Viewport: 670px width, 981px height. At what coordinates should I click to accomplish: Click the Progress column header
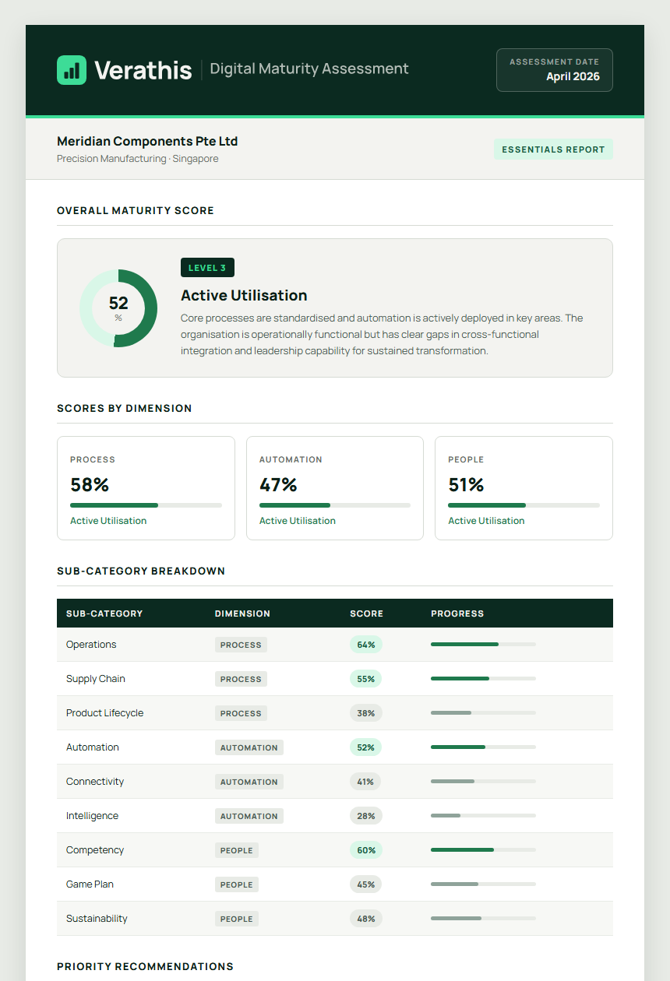[457, 614]
